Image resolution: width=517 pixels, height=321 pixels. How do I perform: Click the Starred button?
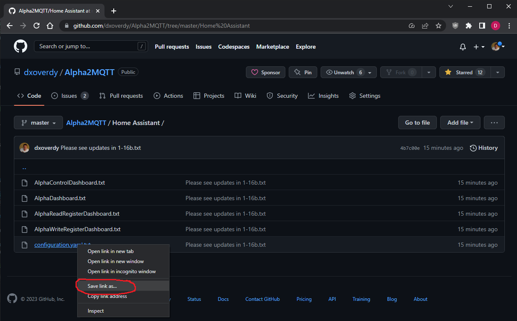coord(465,72)
